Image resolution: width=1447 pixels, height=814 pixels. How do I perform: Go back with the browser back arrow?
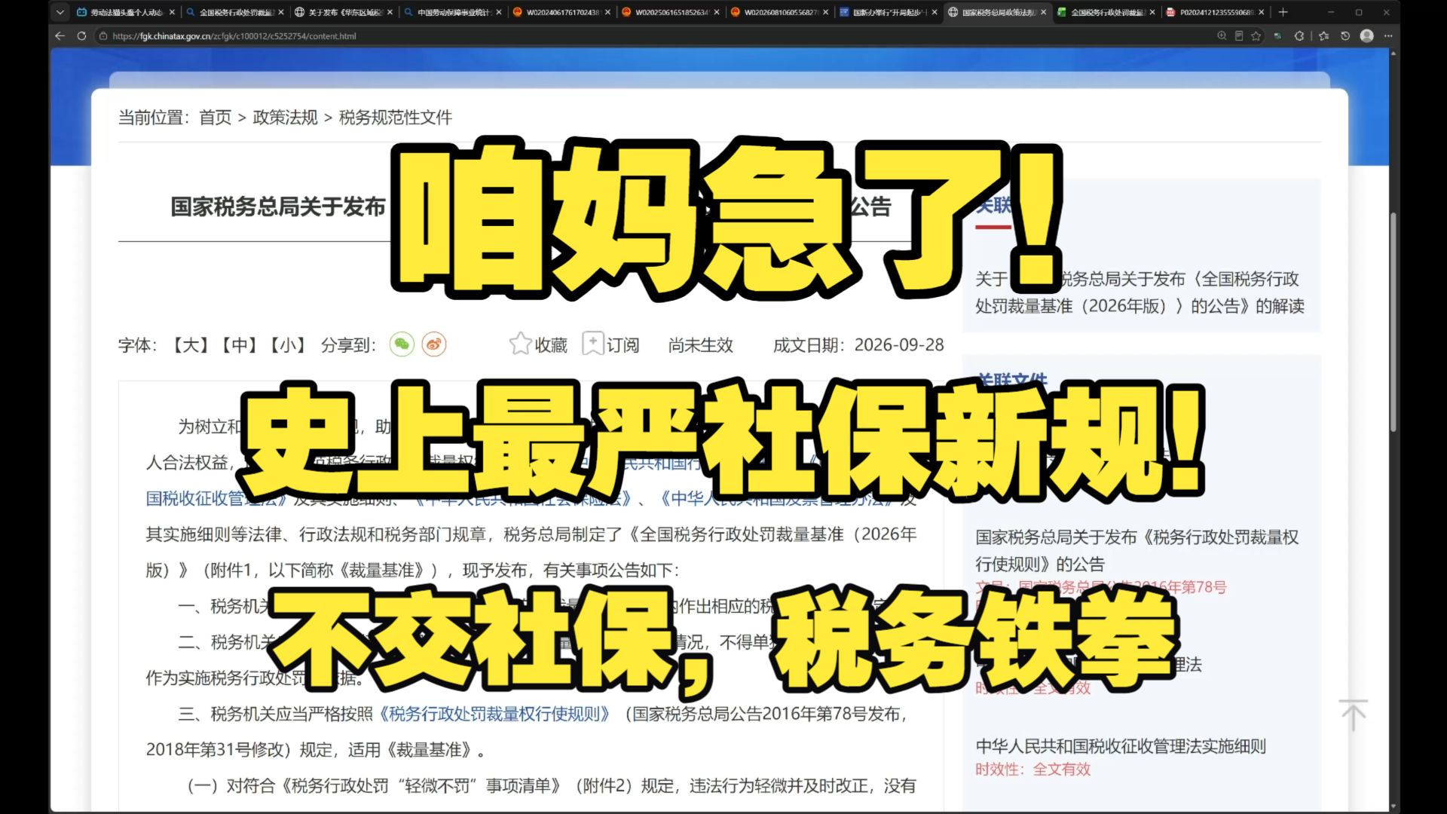(x=60, y=35)
